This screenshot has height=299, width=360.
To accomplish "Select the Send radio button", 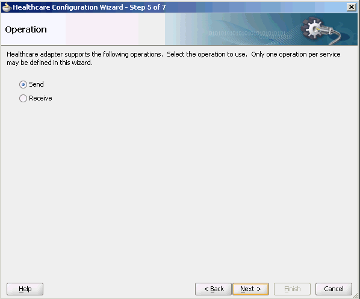I will point(23,85).
